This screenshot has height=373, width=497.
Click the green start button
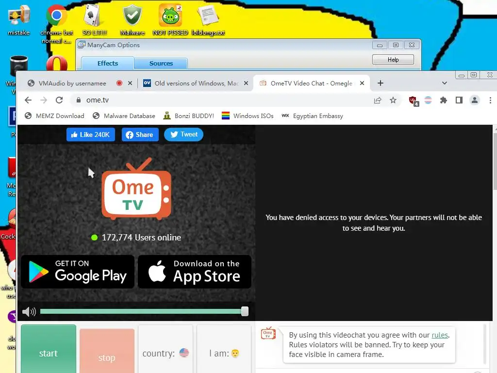(49, 349)
